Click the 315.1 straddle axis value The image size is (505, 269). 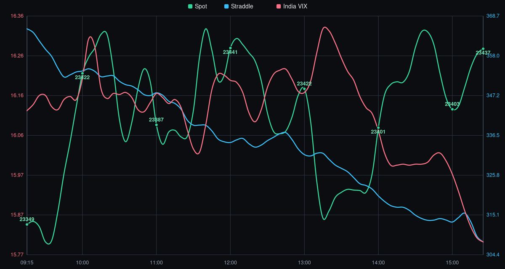[x=493, y=215]
